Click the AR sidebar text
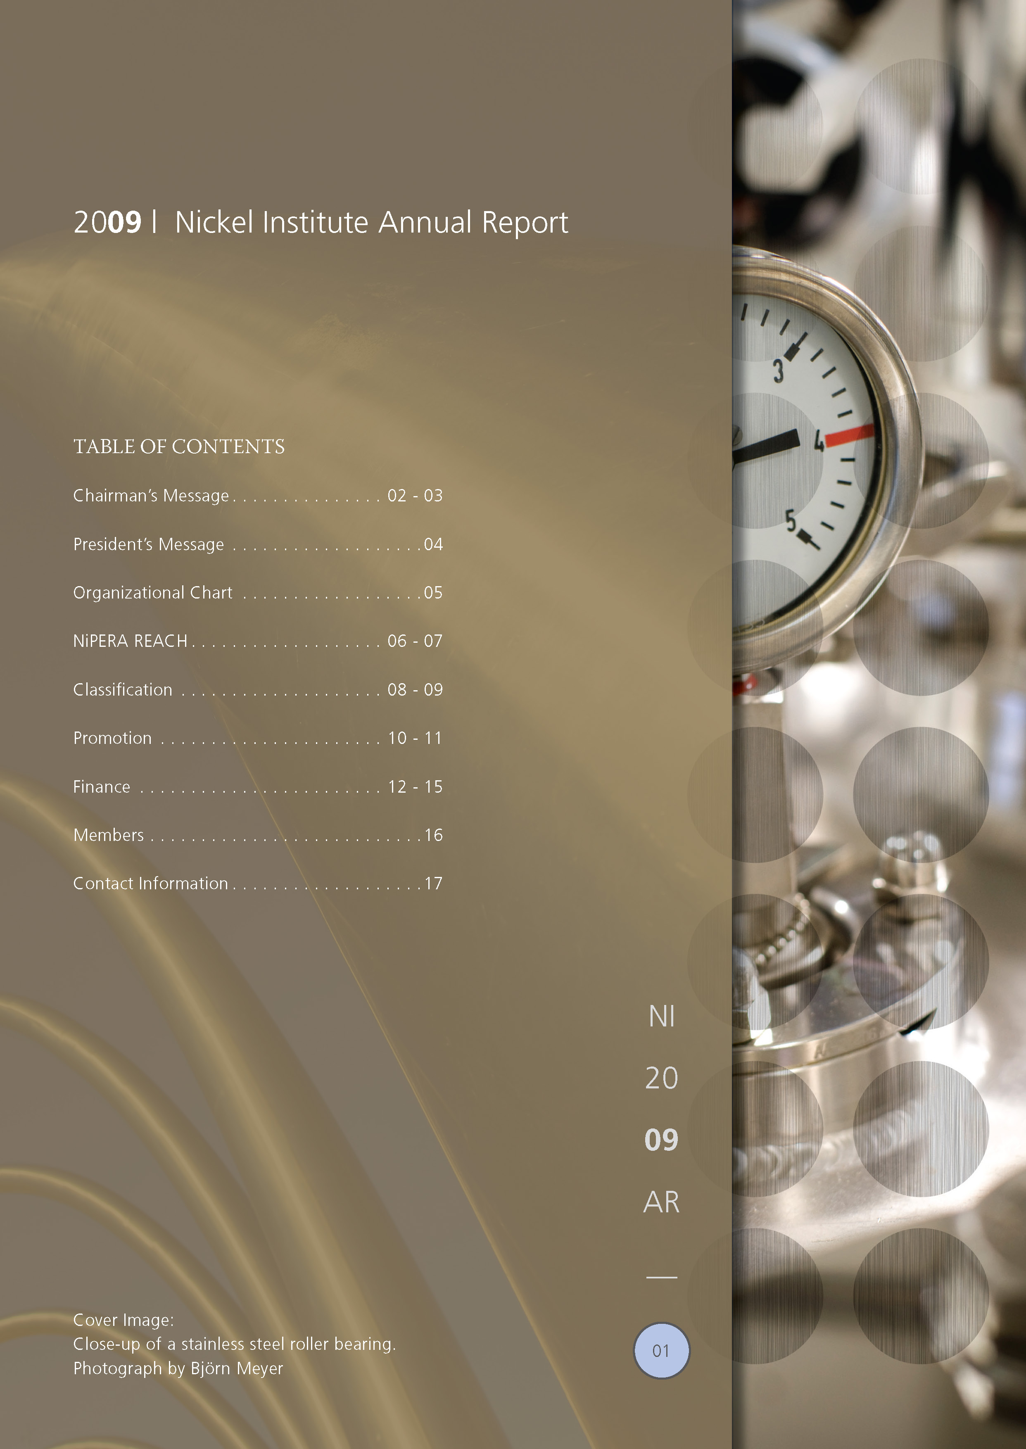The image size is (1026, 1449). tap(661, 1202)
